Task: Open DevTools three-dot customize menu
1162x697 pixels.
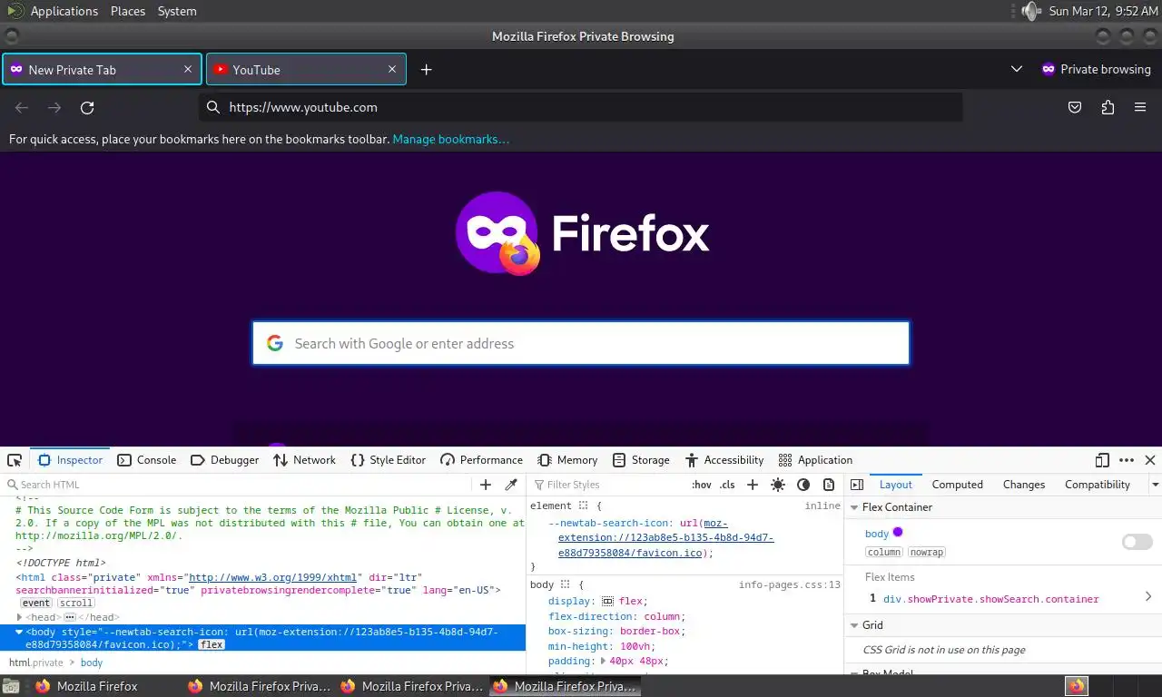Action: pyautogui.click(x=1127, y=460)
